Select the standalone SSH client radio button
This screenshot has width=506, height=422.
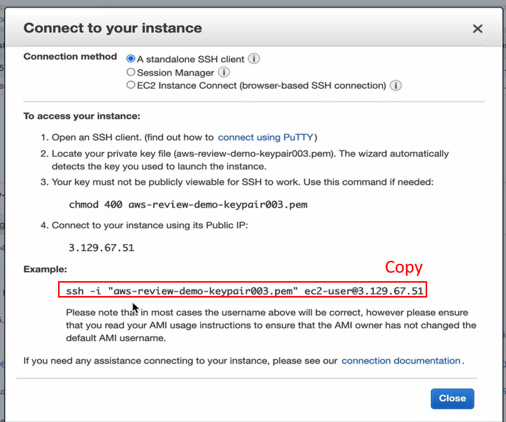pyautogui.click(x=131, y=59)
